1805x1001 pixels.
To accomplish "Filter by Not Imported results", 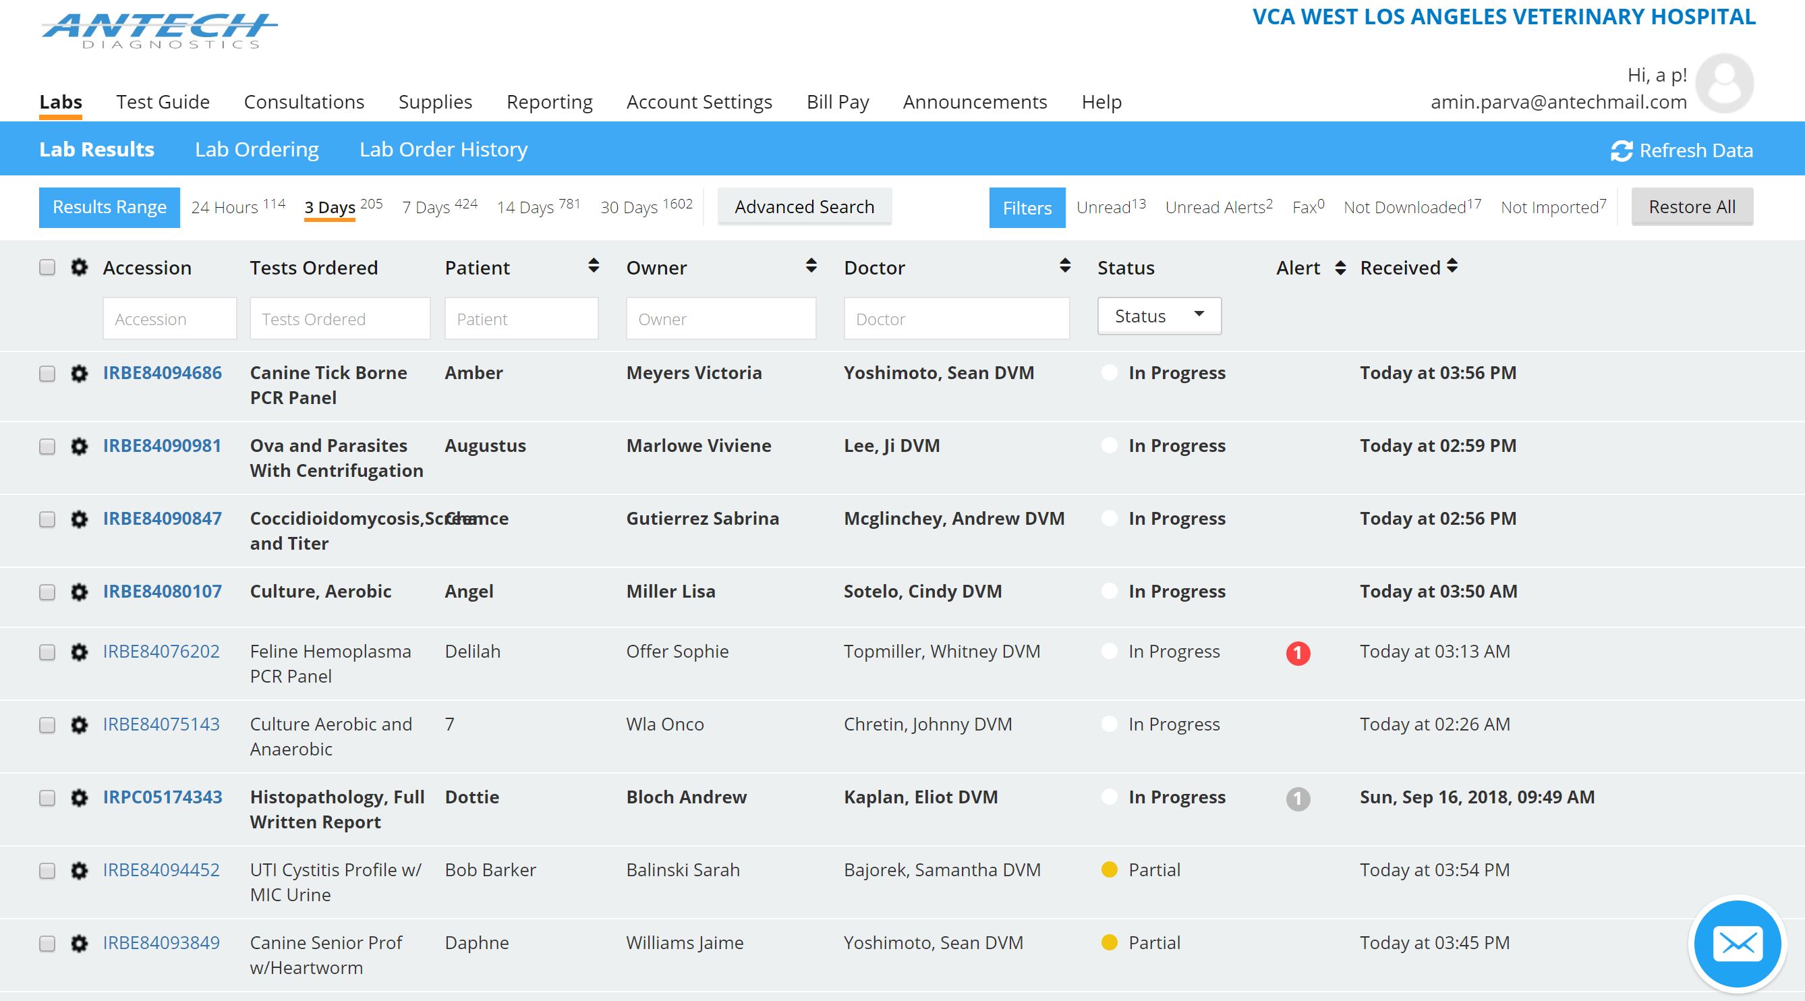I will pos(1553,206).
